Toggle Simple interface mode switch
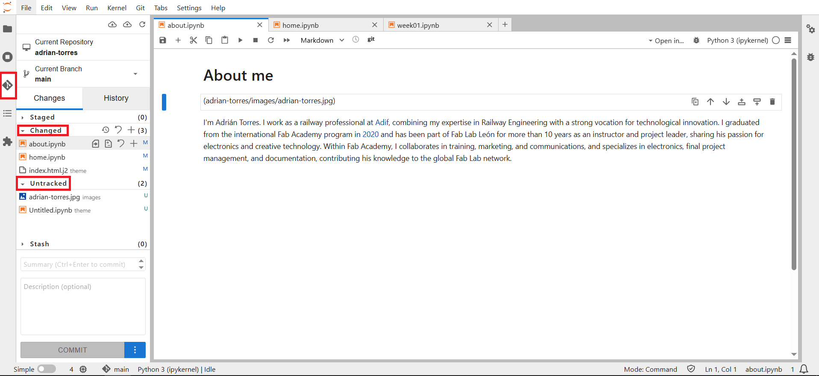Image resolution: width=819 pixels, height=376 pixels. (47, 369)
